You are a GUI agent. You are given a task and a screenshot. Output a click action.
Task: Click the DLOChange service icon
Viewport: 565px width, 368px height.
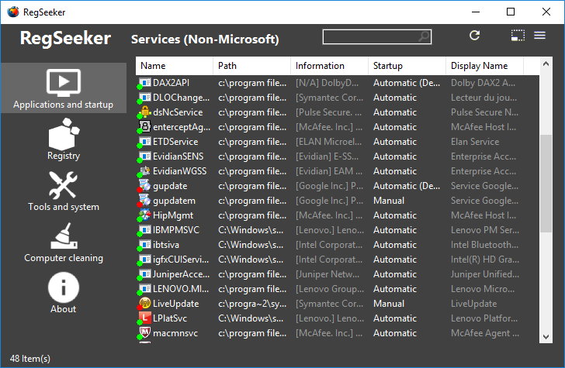click(144, 98)
